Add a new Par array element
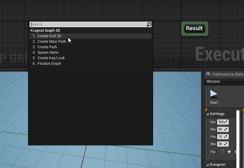This screenshot has height=168, width=244. point(229,152)
